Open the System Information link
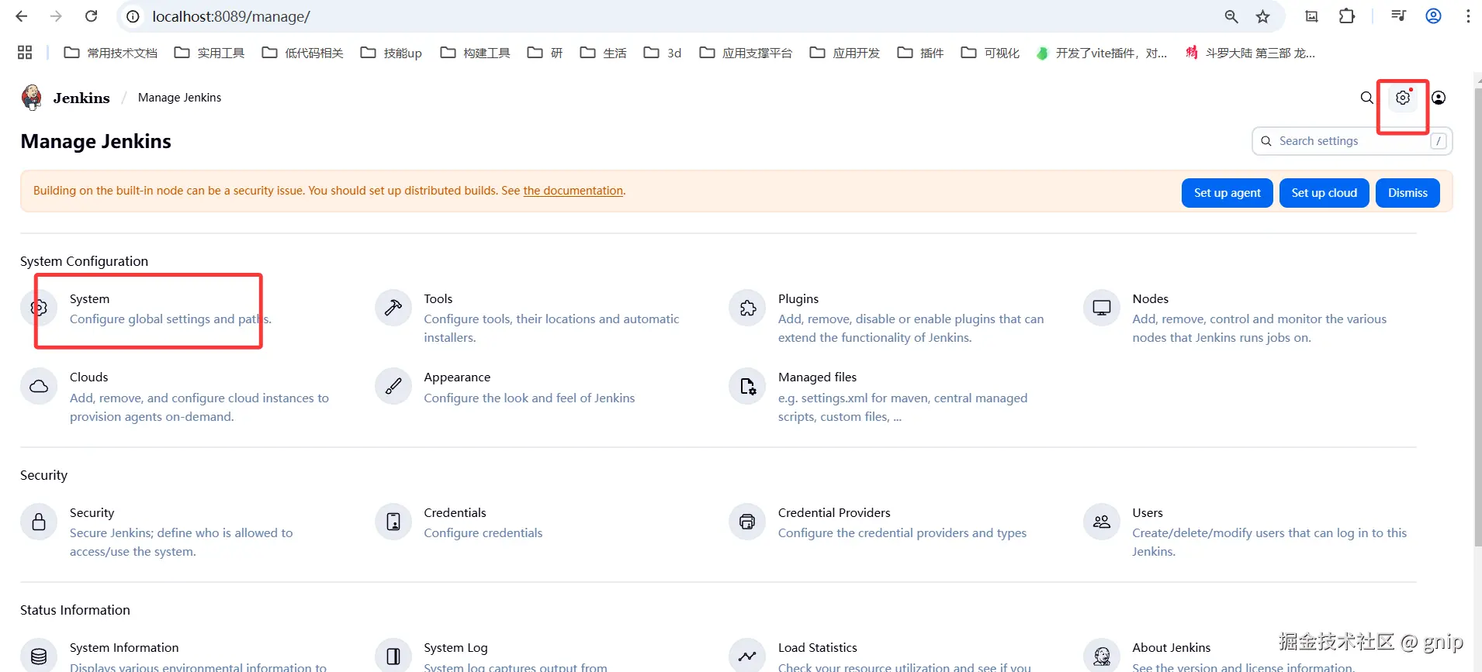Screen dimensions: 1482x672 click(x=124, y=648)
